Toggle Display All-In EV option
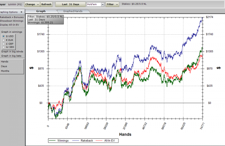Image resolution: width=225 pixels, height=146 pixels. coord(9,25)
